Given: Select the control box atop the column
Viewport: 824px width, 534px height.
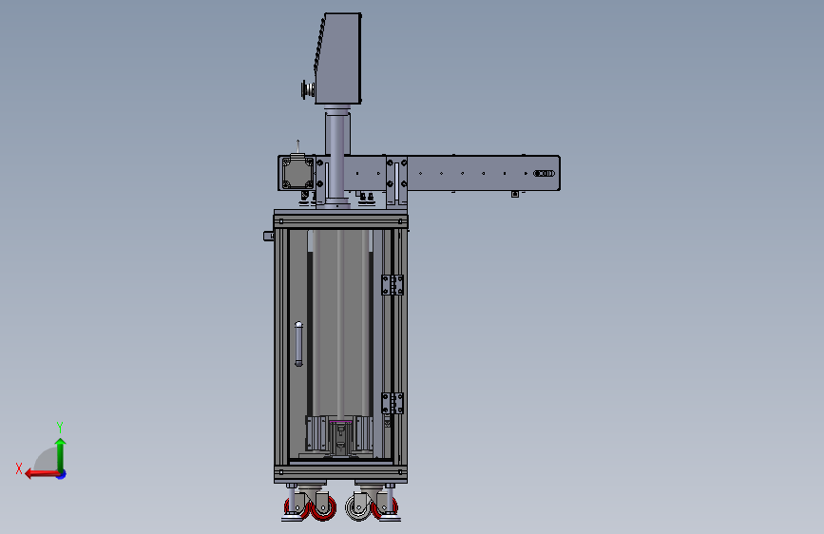Looking at the screenshot, I should [x=338, y=58].
